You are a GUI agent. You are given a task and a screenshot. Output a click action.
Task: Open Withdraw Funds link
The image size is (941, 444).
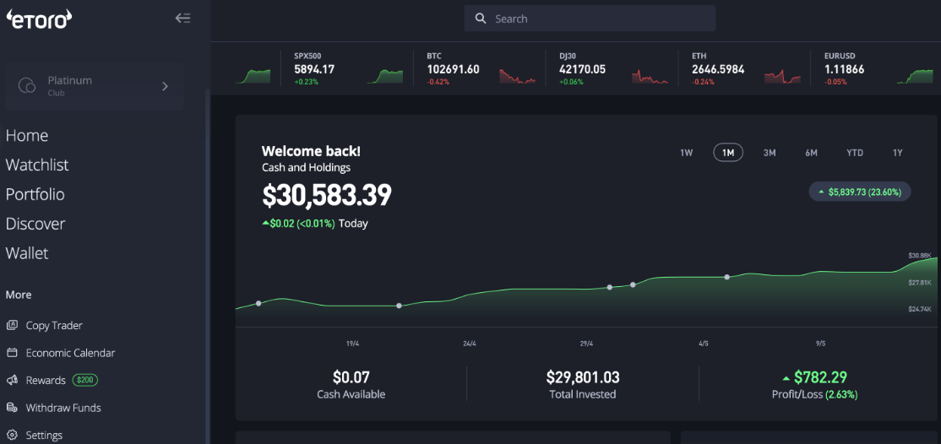tap(63, 408)
